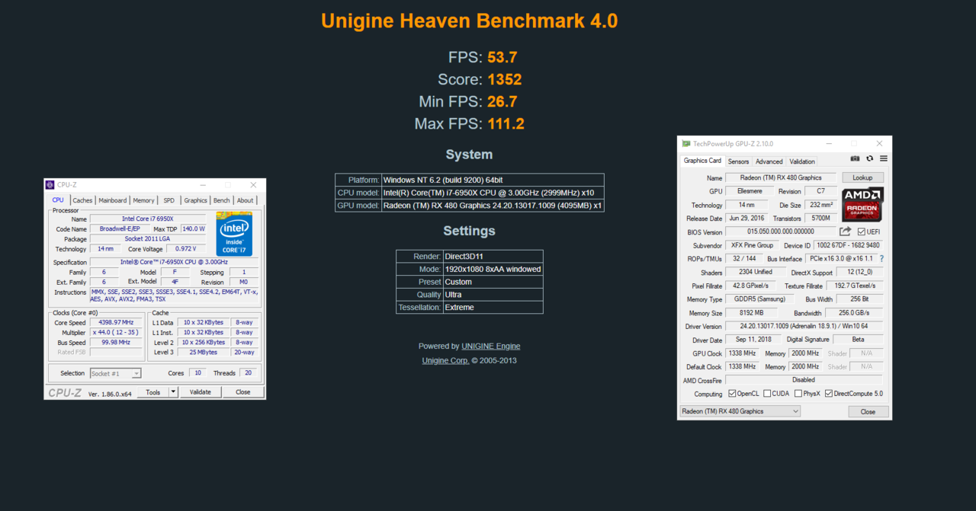Click the Mode 1920x1080 8xAA windowed cell

[x=493, y=269]
